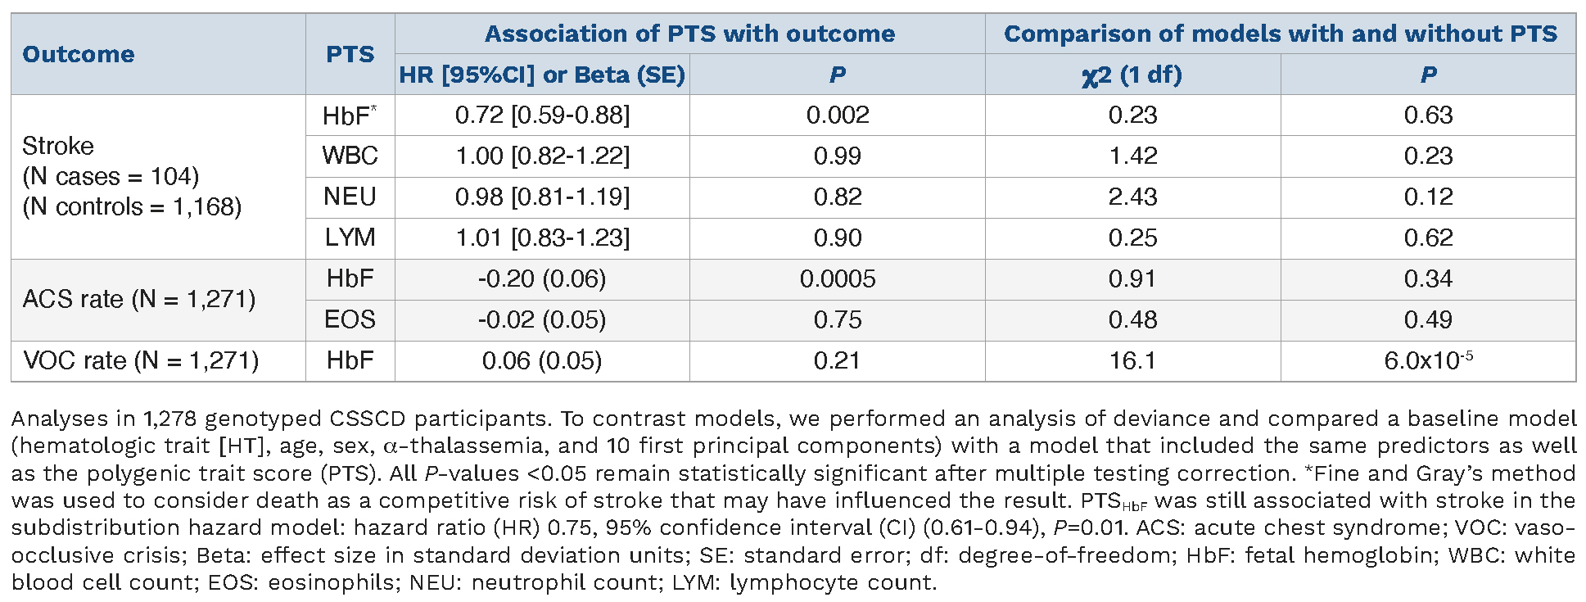This screenshot has height=602, width=1586.
Task: Click the 'χ2 (1 df)' subheader
Action: click(1132, 75)
